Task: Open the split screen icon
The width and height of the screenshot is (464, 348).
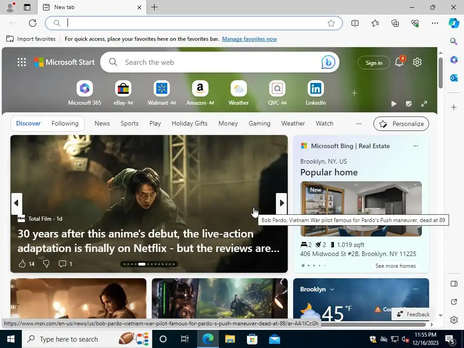Action: point(355,23)
